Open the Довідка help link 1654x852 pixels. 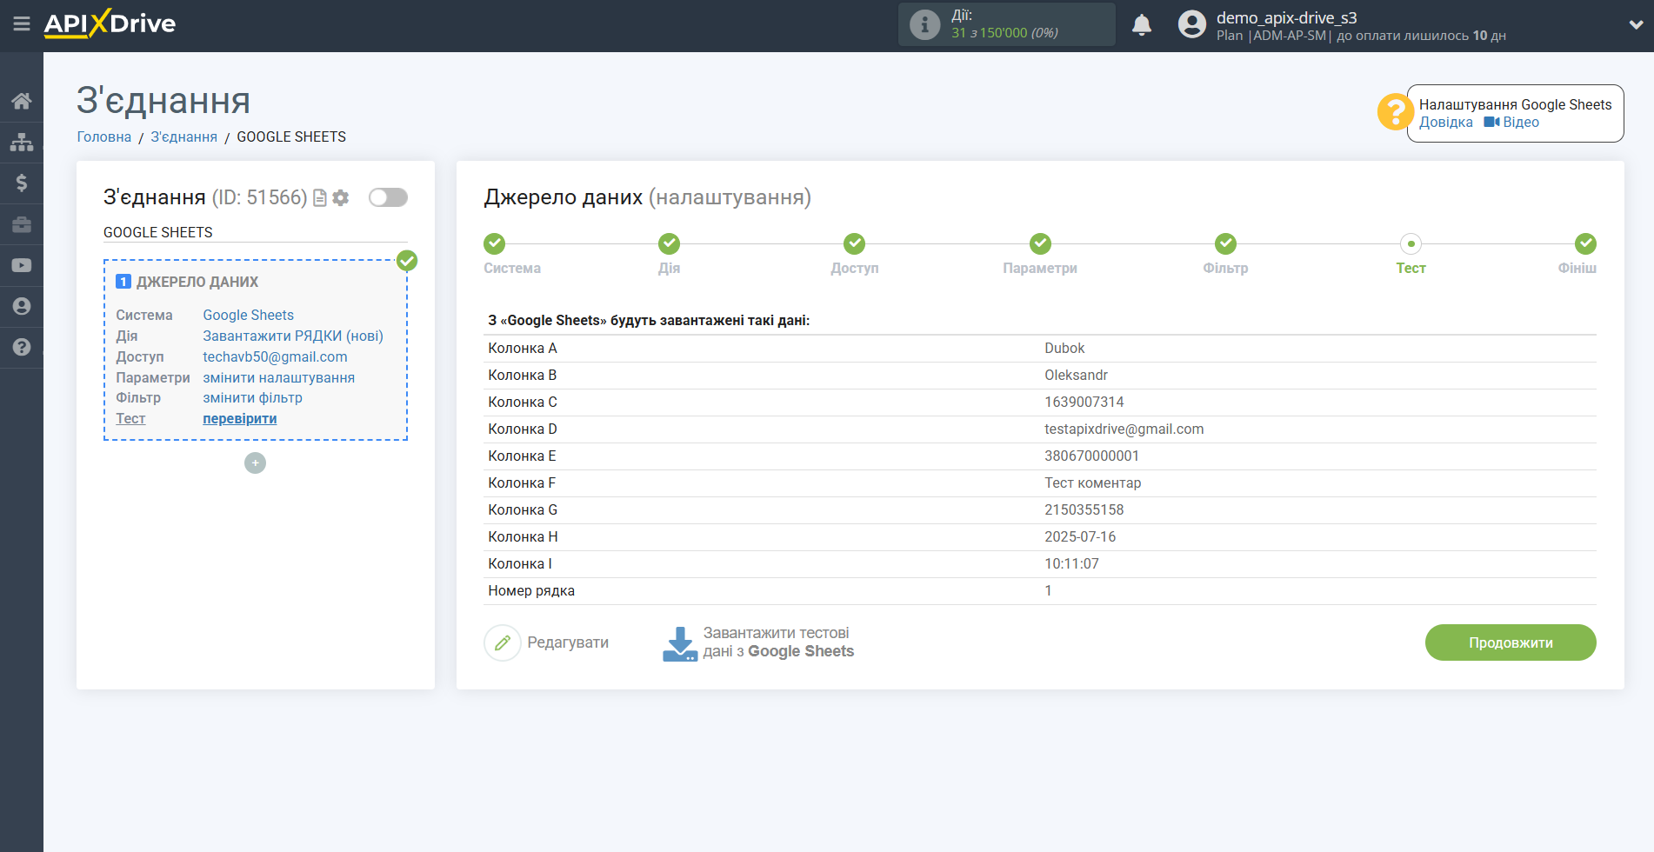[1445, 123]
